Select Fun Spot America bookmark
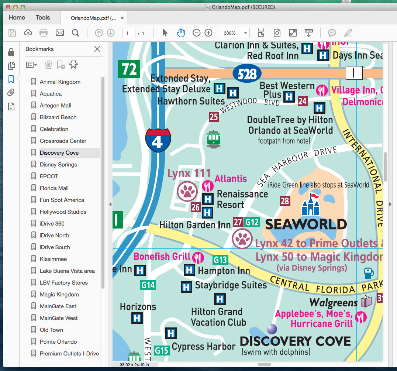The width and height of the screenshot is (397, 371). (x=62, y=200)
